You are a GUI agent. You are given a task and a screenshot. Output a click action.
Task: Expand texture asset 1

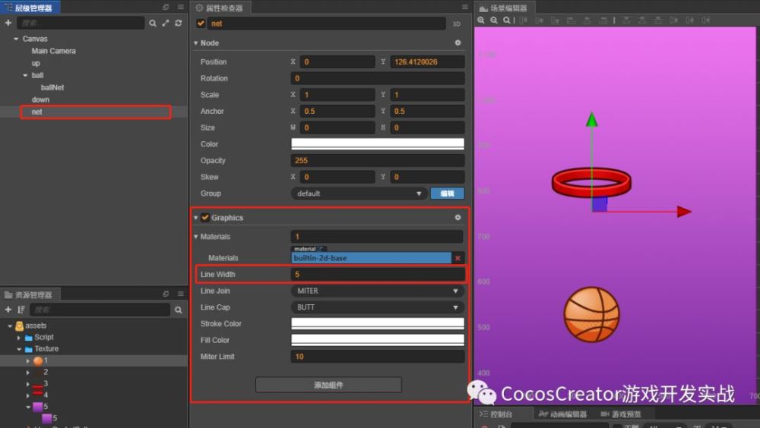click(x=27, y=360)
